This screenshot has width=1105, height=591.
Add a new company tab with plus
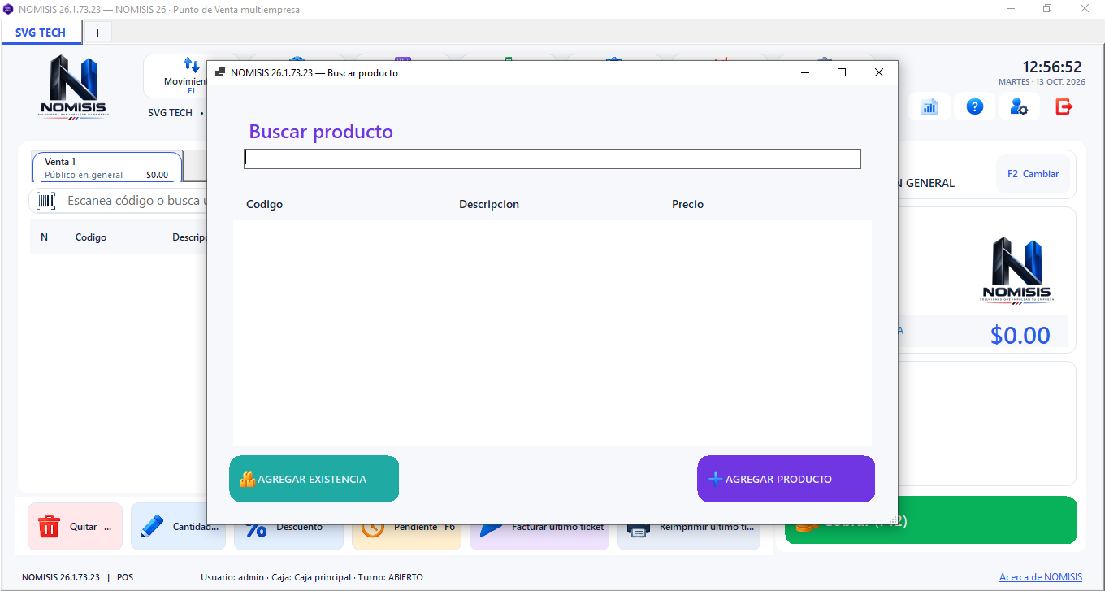(x=97, y=33)
